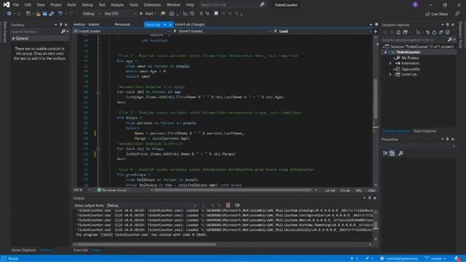Viewport: 466px width, 262px height.
Task: Open the Extensions menu
Action: click(152, 5)
